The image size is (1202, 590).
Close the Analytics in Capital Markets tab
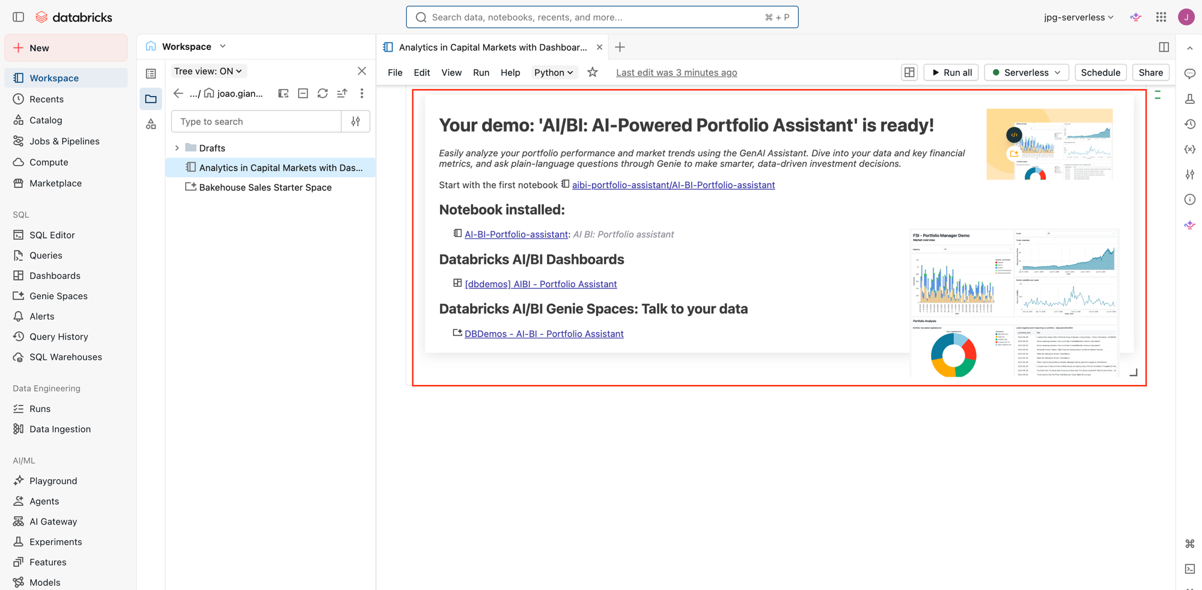599,47
